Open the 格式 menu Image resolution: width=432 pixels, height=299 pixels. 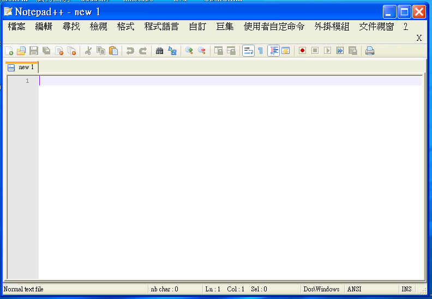click(125, 27)
